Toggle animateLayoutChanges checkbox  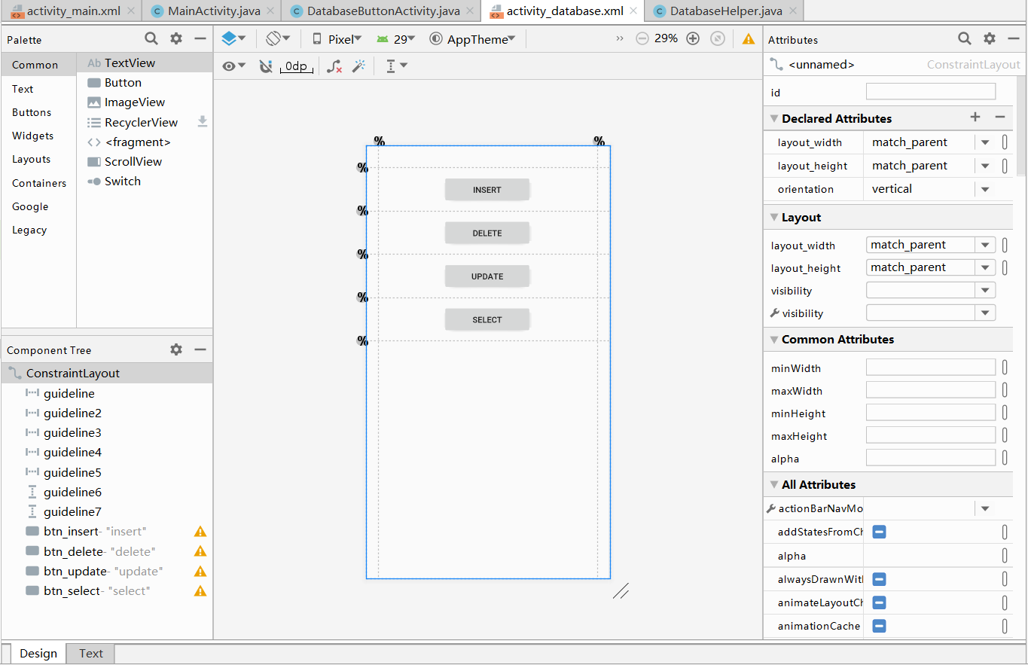pyautogui.click(x=879, y=602)
